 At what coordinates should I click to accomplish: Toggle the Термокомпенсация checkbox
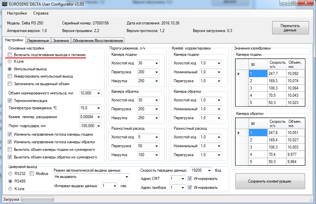point(10,100)
